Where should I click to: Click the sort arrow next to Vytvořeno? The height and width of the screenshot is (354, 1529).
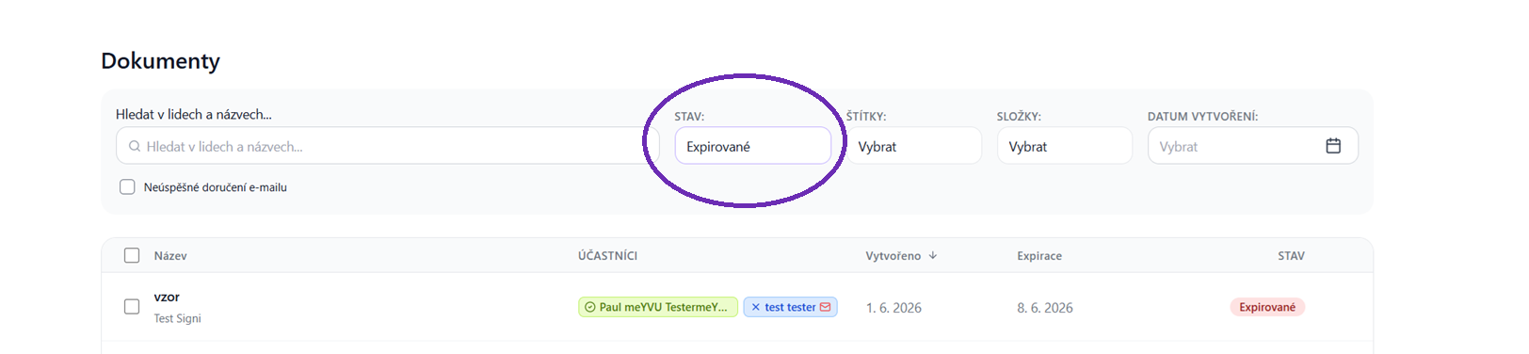(933, 255)
